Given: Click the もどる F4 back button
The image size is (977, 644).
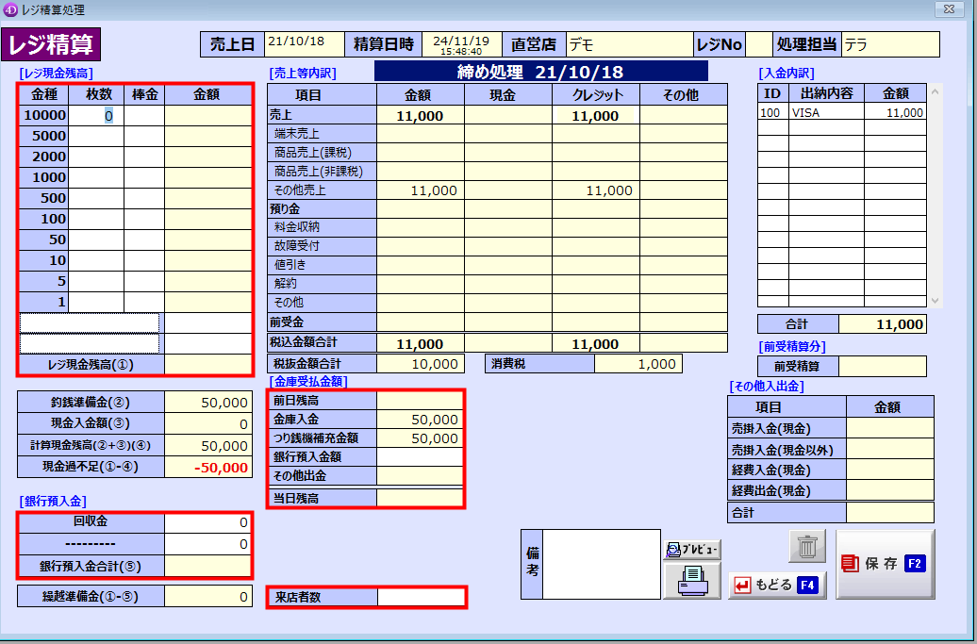Looking at the screenshot, I should pyautogui.click(x=777, y=585).
